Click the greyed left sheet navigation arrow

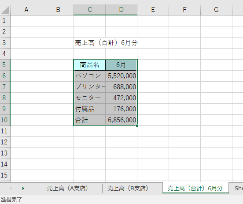click(11, 189)
